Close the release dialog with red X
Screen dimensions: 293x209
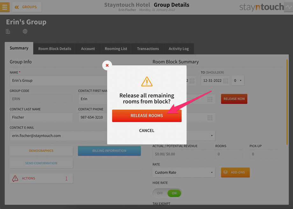(107, 65)
